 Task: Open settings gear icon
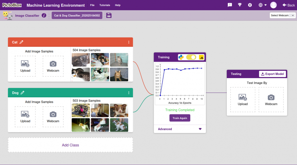250,5
